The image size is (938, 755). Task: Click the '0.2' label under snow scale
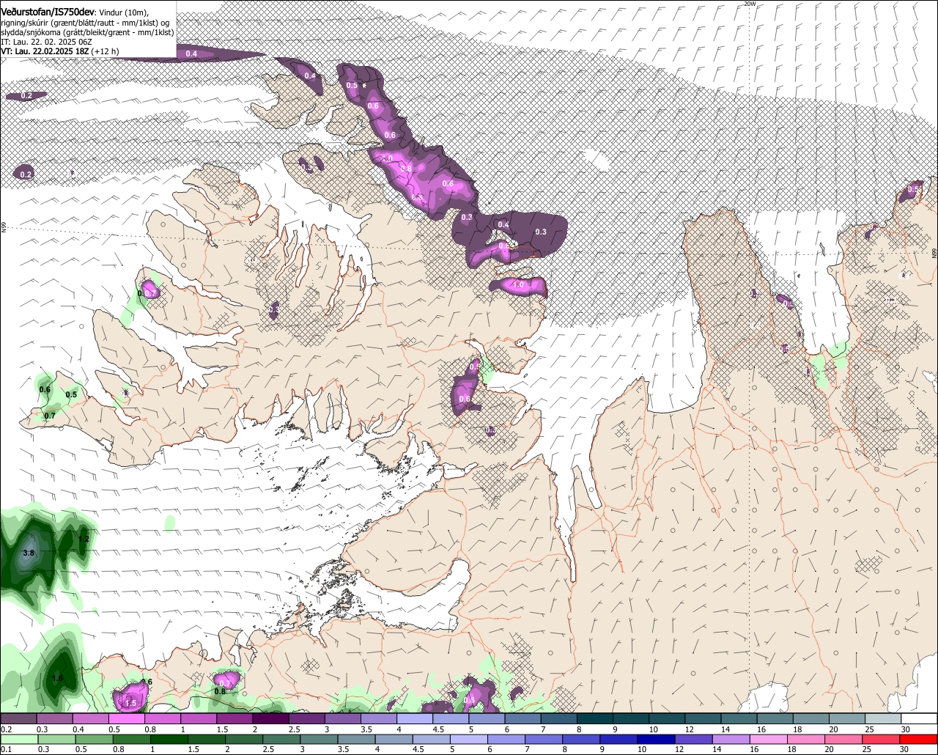(x=6, y=729)
